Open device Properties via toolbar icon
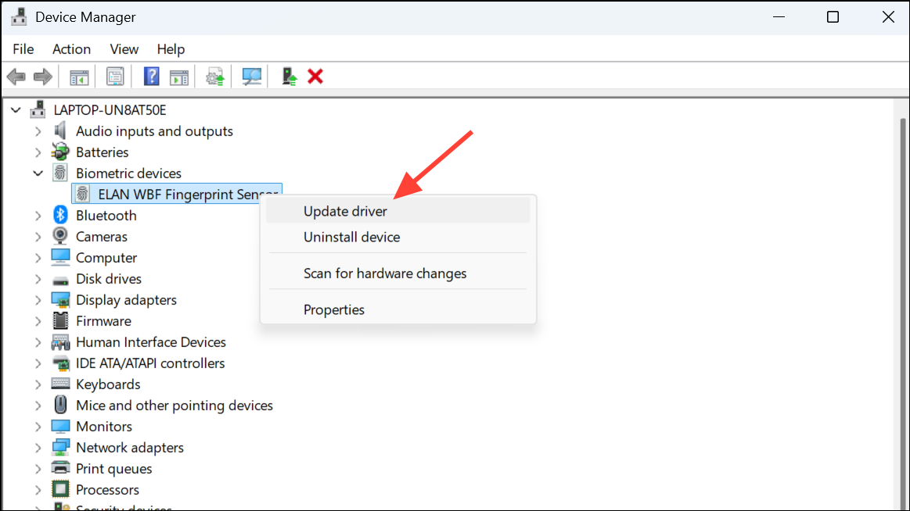This screenshot has width=910, height=511. tap(115, 76)
